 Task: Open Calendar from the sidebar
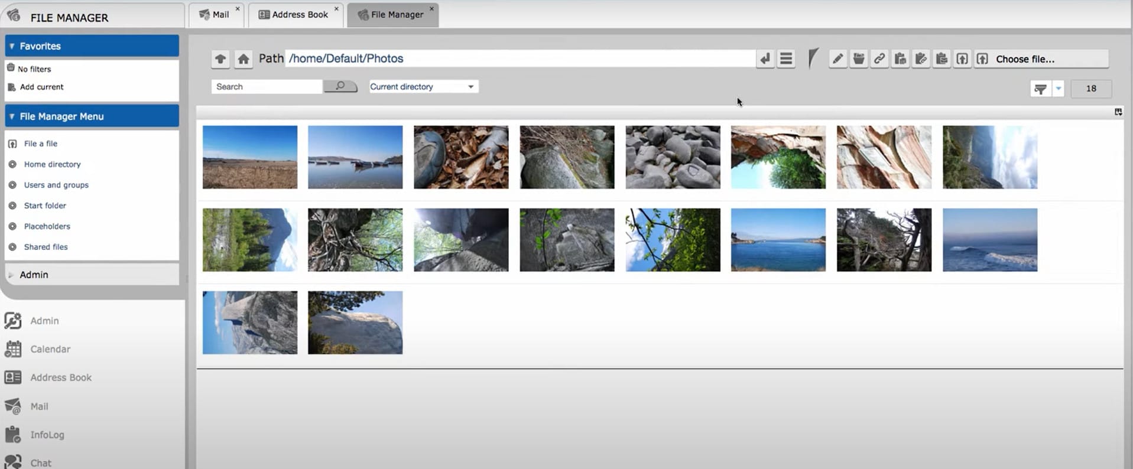[50, 349]
